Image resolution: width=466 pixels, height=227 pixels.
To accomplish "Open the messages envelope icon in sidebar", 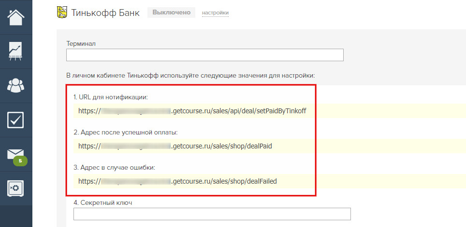I will pyautogui.click(x=16, y=154).
